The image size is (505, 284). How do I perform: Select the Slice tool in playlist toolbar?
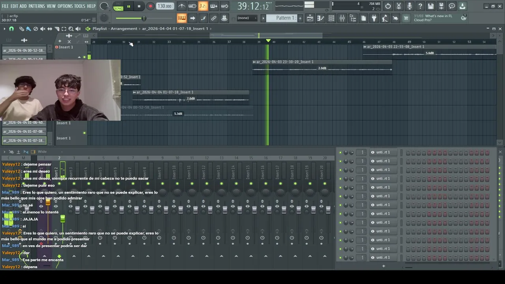click(57, 29)
